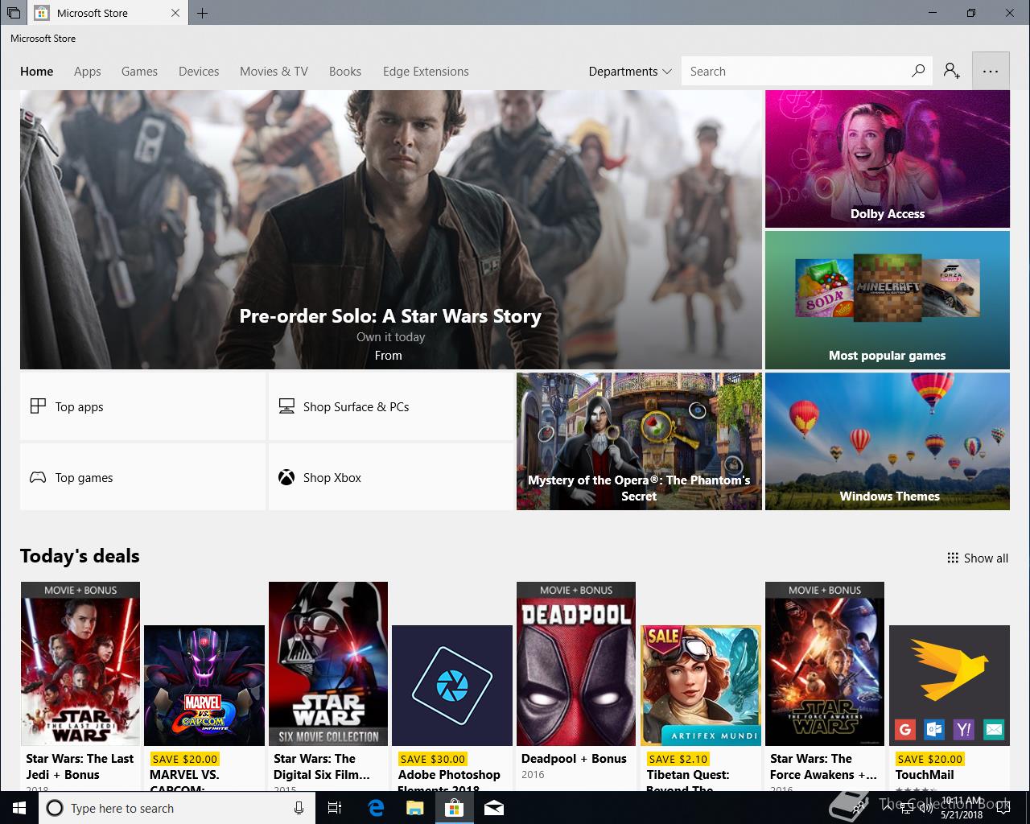The height and width of the screenshot is (824, 1030).
Task: Open the Movies & TV tab
Action: (x=274, y=71)
